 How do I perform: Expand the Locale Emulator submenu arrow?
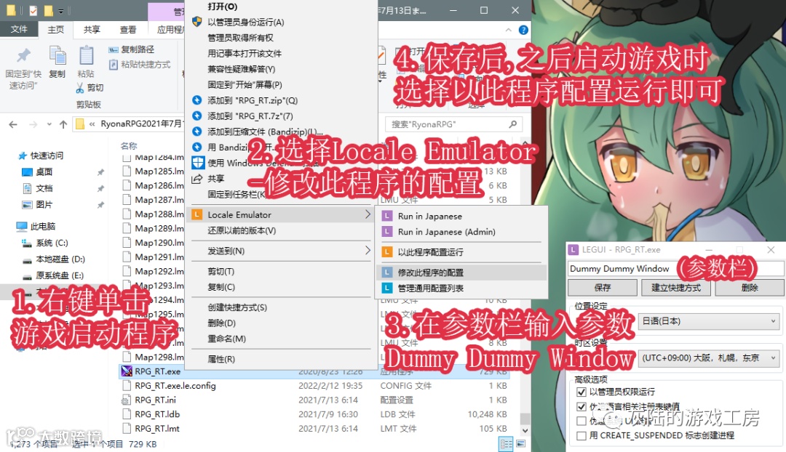[368, 214]
